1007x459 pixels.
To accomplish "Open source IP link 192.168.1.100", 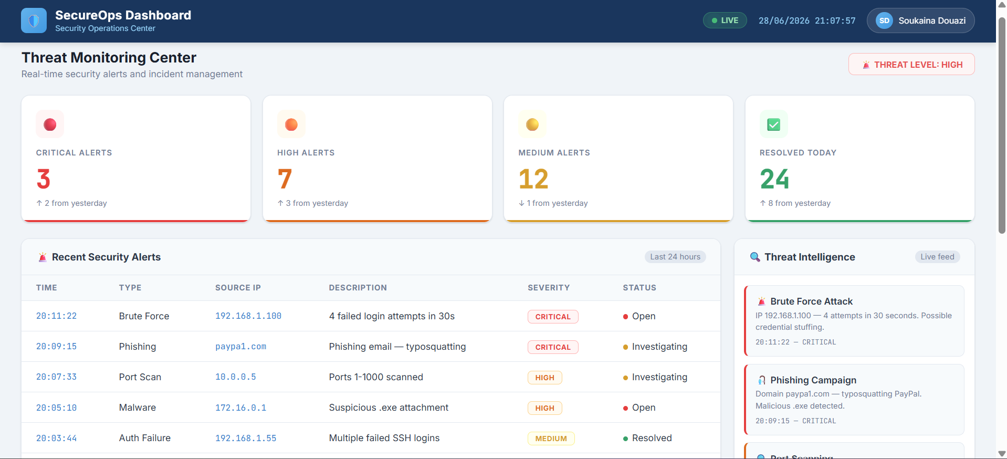I will pyautogui.click(x=248, y=316).
